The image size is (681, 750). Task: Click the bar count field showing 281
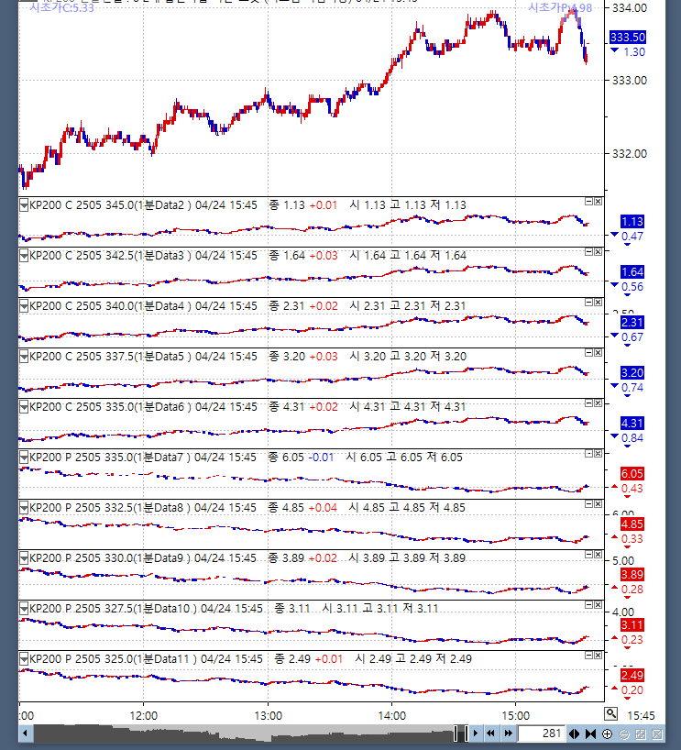click(541, 733)
